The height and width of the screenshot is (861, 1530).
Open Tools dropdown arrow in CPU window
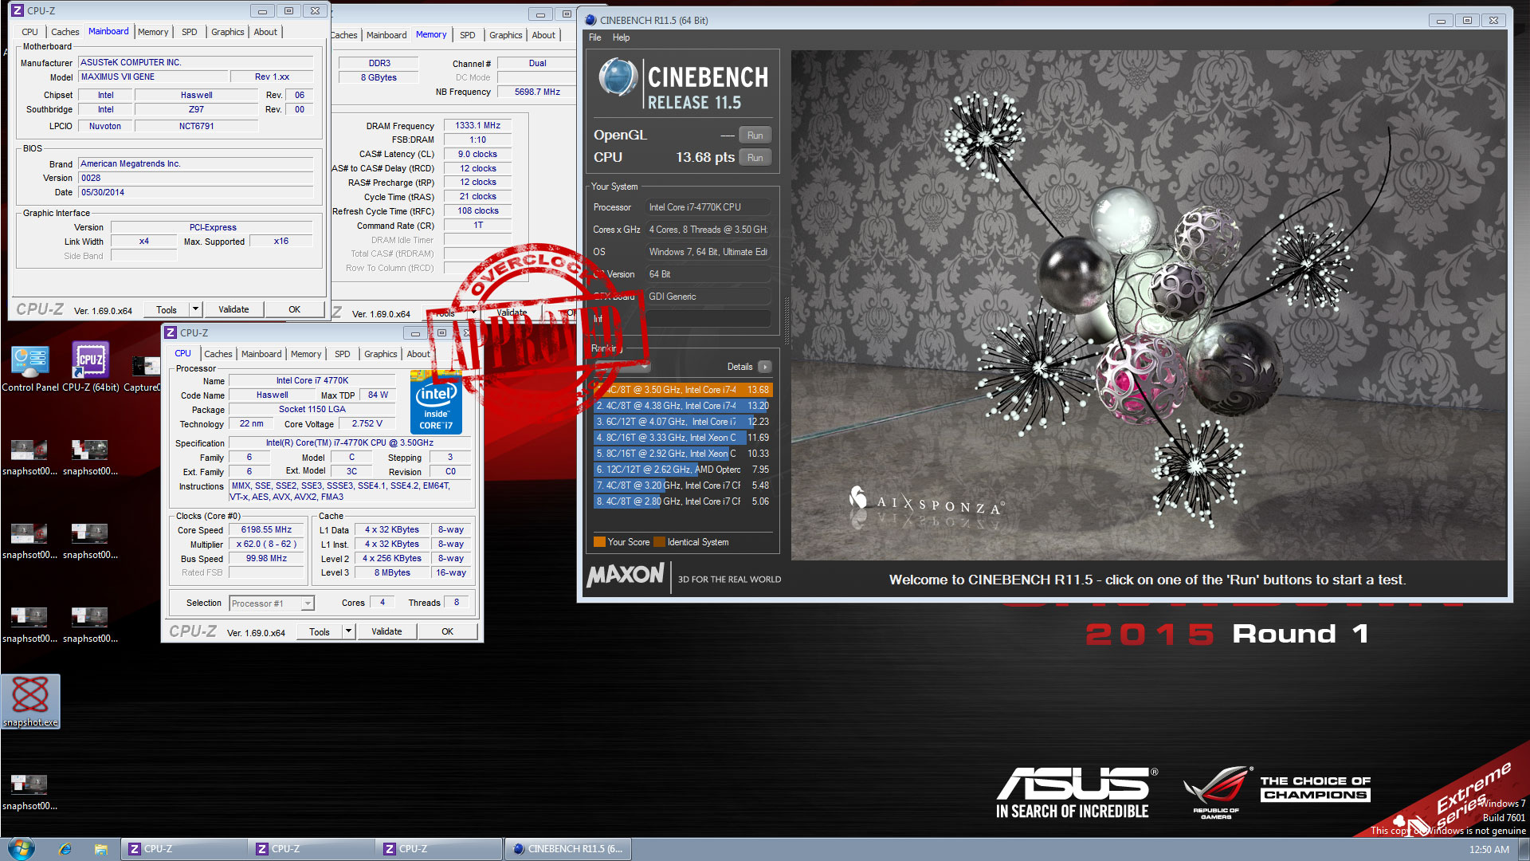[x=348, y=631]
